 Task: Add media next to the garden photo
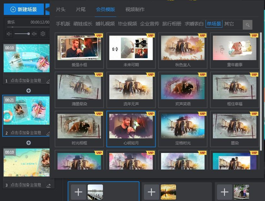click(224, 192)
